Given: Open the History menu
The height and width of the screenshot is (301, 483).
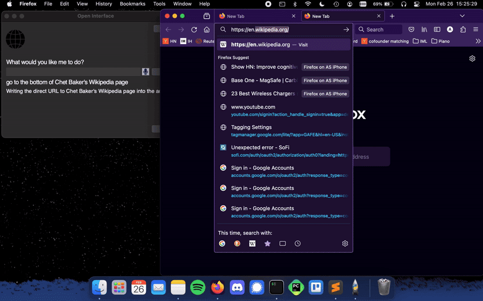Looking at the screenshot, I should tap(103, 4).
